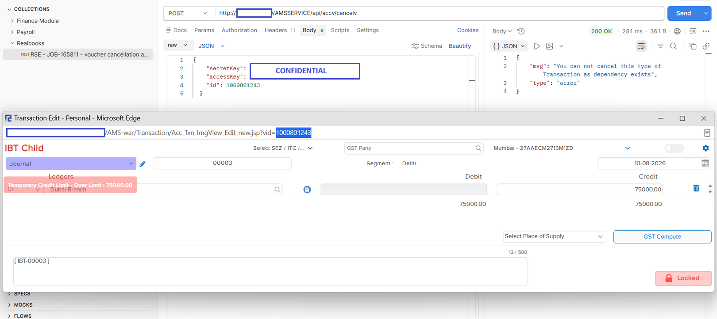
Task: Click the red Locked button
Action: [683, 278]
